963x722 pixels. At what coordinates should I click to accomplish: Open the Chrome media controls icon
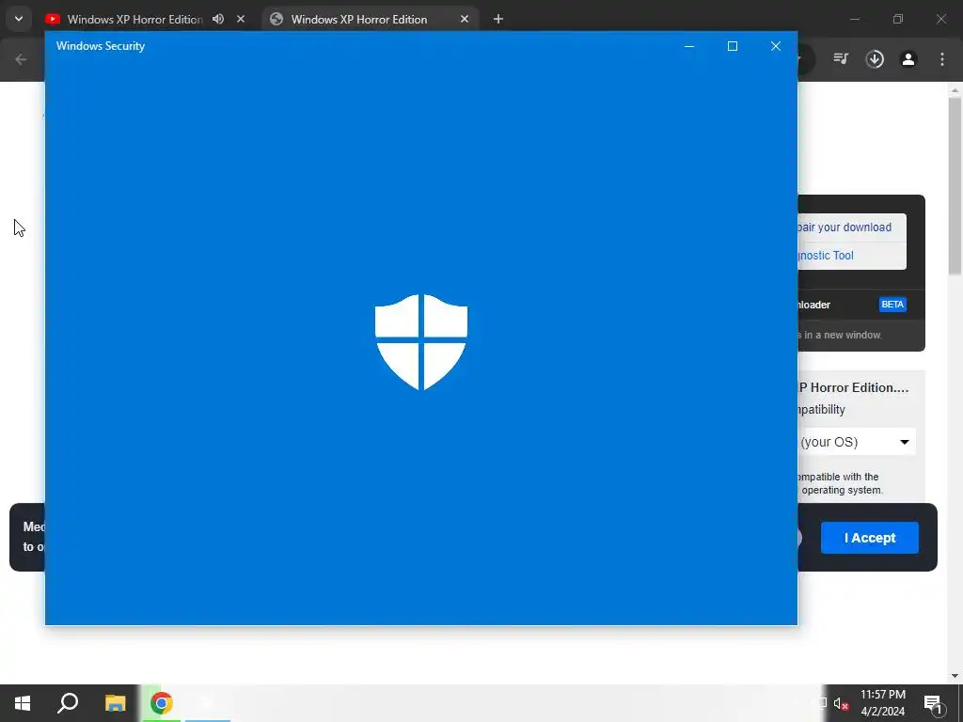(841, 59)
